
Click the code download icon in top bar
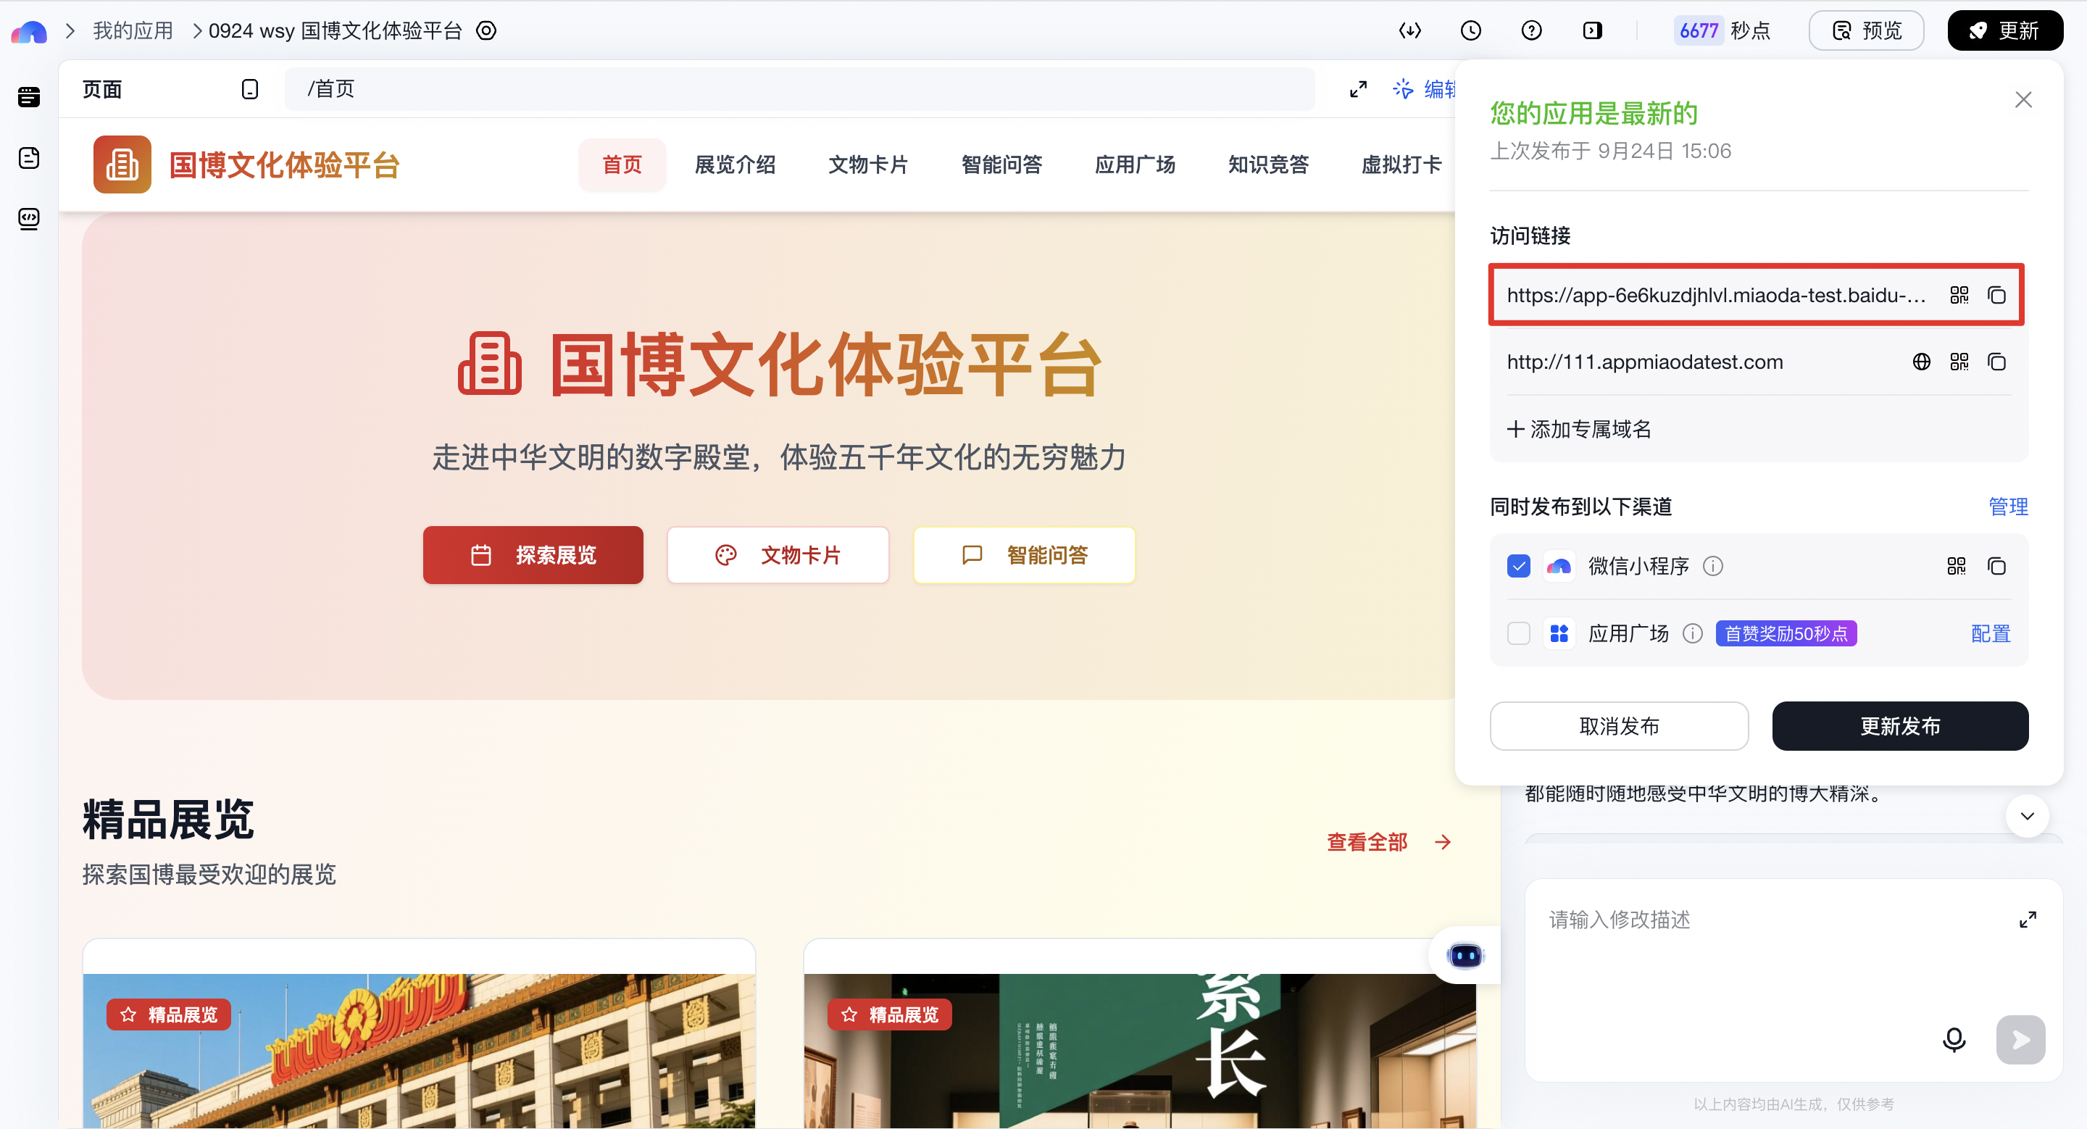coord(1409,30)
